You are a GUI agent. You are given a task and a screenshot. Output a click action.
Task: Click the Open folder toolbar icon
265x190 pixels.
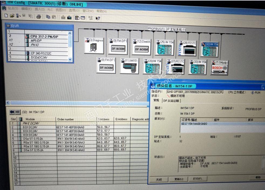tap(12, 16)
